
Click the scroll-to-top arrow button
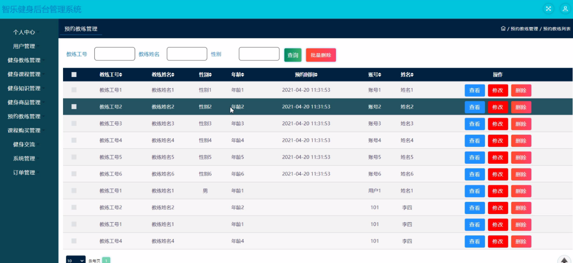coord(564,261)
